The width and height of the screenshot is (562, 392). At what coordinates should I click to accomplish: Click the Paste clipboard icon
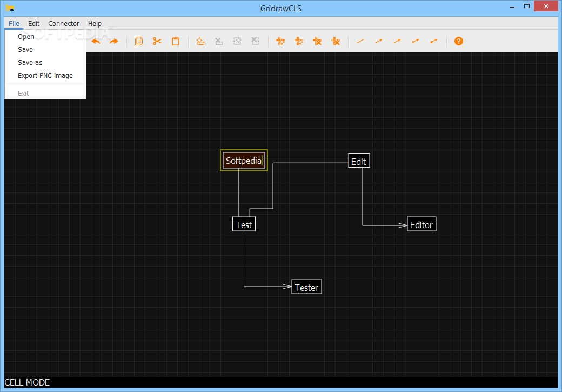coord(176,41)
